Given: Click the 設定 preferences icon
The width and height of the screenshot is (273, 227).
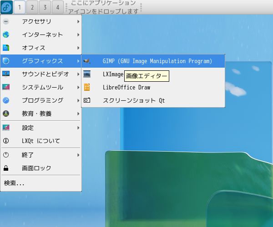Looking at the screenshot, I should 6,128.
